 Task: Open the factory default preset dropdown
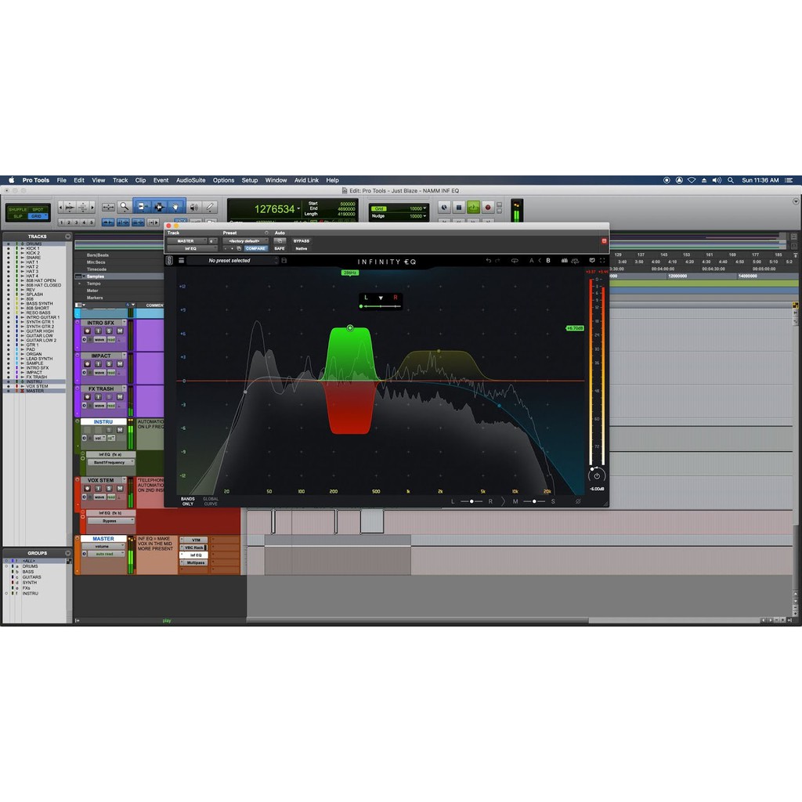point(245,241)
